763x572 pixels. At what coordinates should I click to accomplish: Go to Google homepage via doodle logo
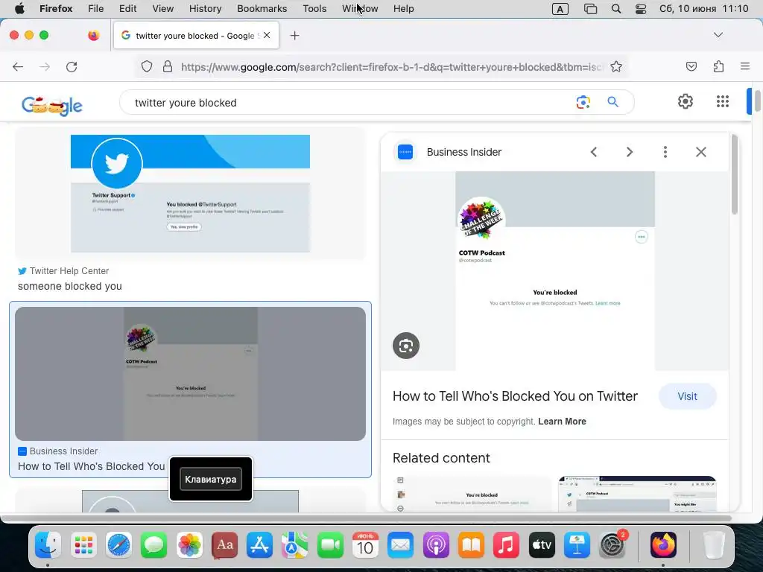52,105
